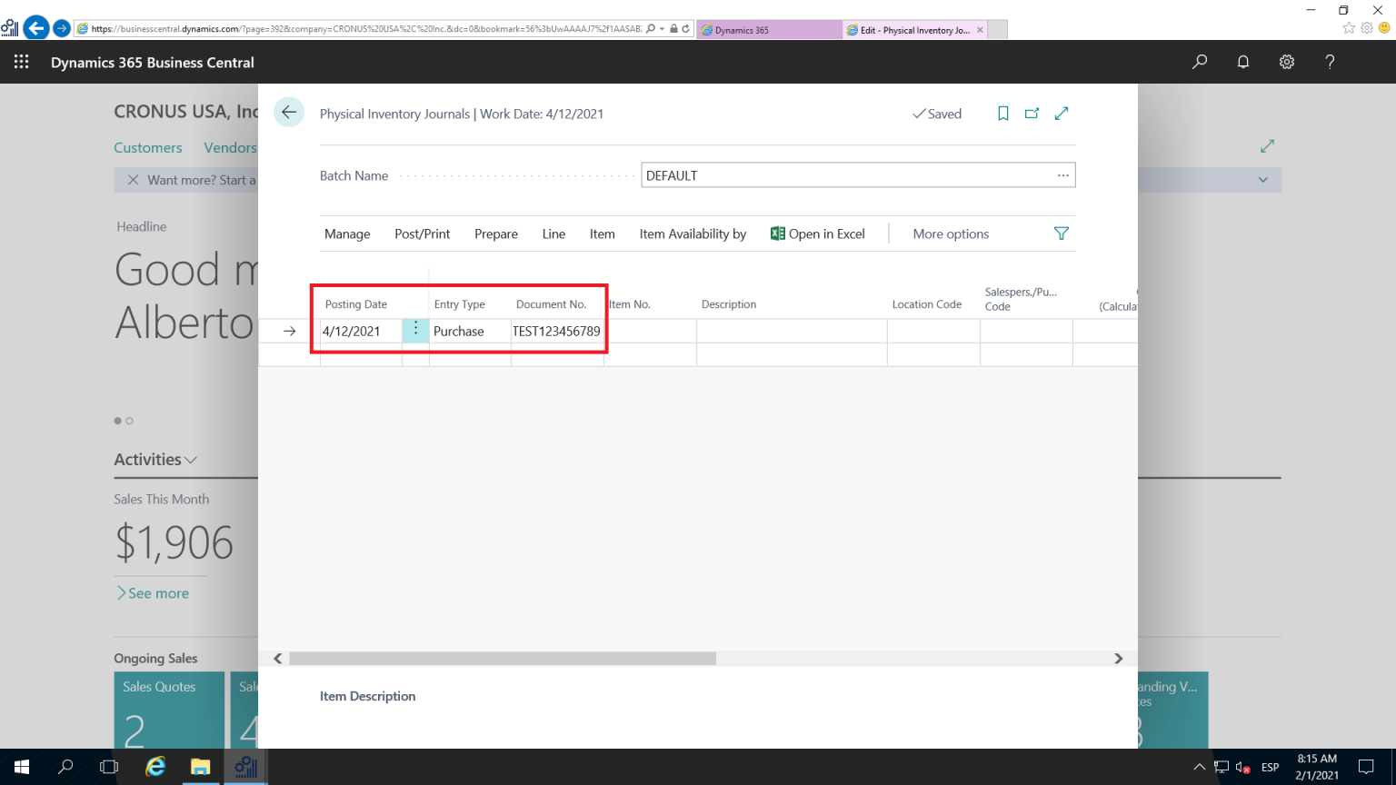
Task: Select the Post/Print action
Action: (x=422, y=234)
